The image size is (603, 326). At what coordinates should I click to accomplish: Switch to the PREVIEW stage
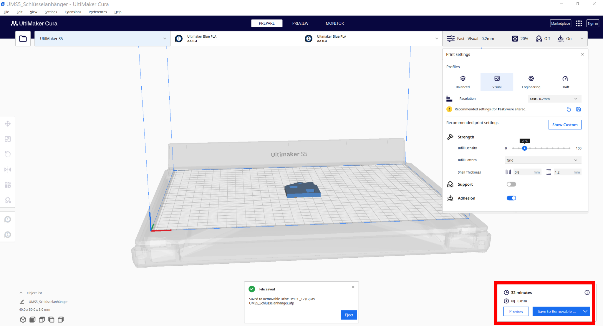300,23
